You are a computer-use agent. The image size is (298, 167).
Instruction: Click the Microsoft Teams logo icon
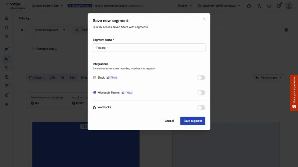(94, 92)
